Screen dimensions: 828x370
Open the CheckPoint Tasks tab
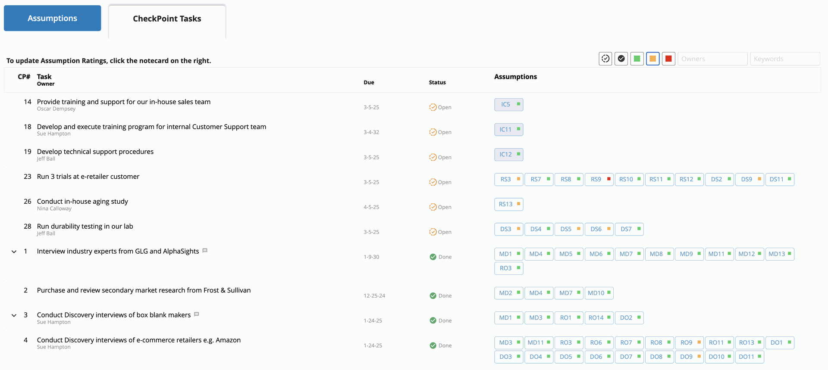167,19
